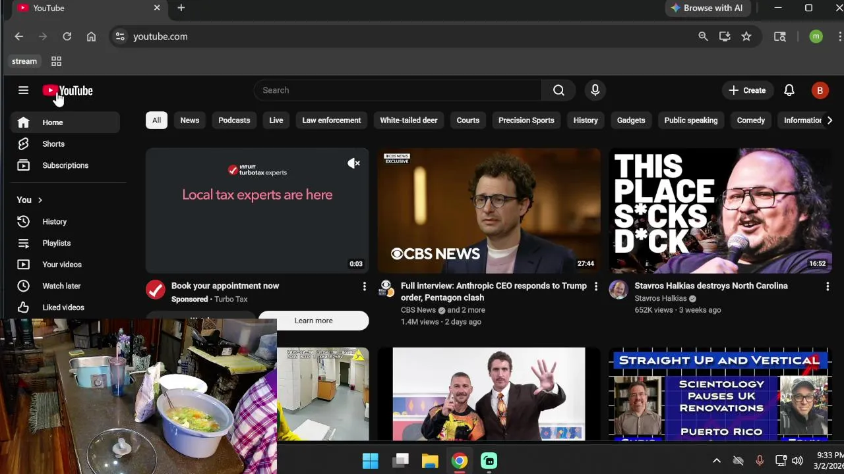This screenshot has height=474, width=844.
Task: Select the Live filter chip
Action: 276,120
